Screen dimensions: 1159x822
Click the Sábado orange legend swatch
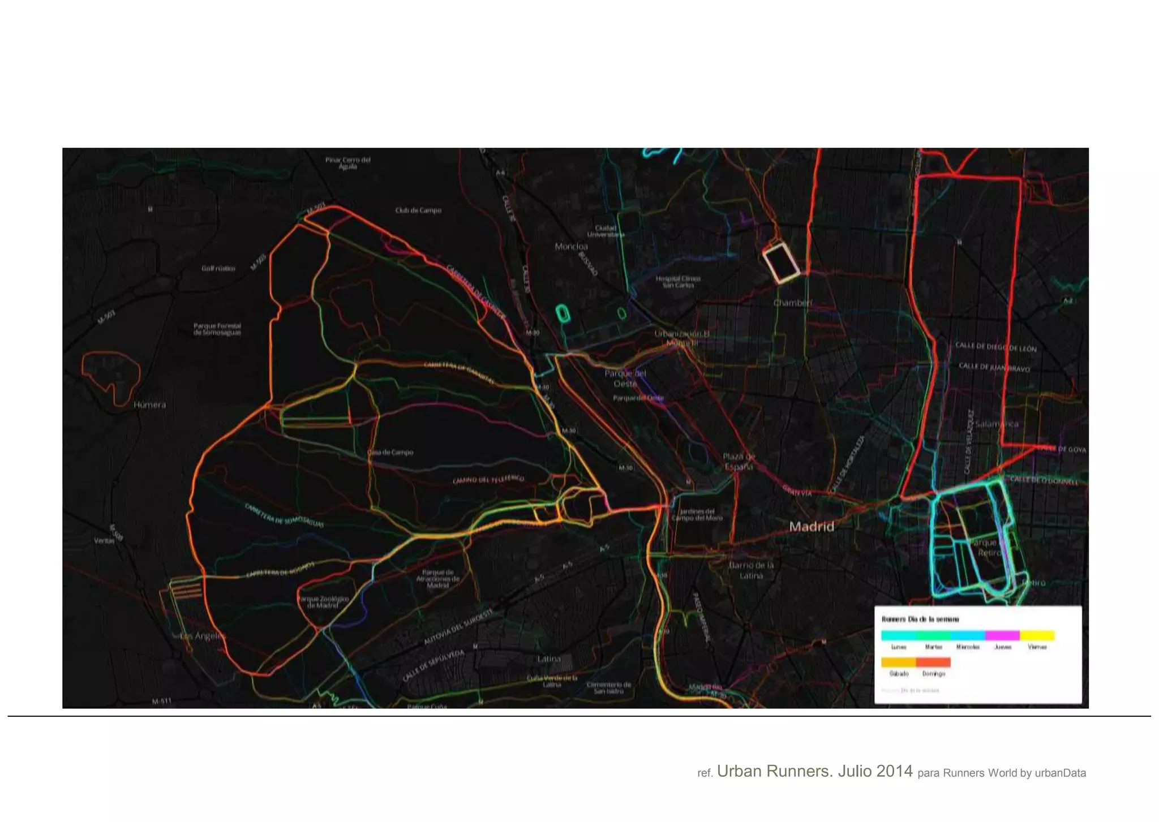tap(898, 662)
